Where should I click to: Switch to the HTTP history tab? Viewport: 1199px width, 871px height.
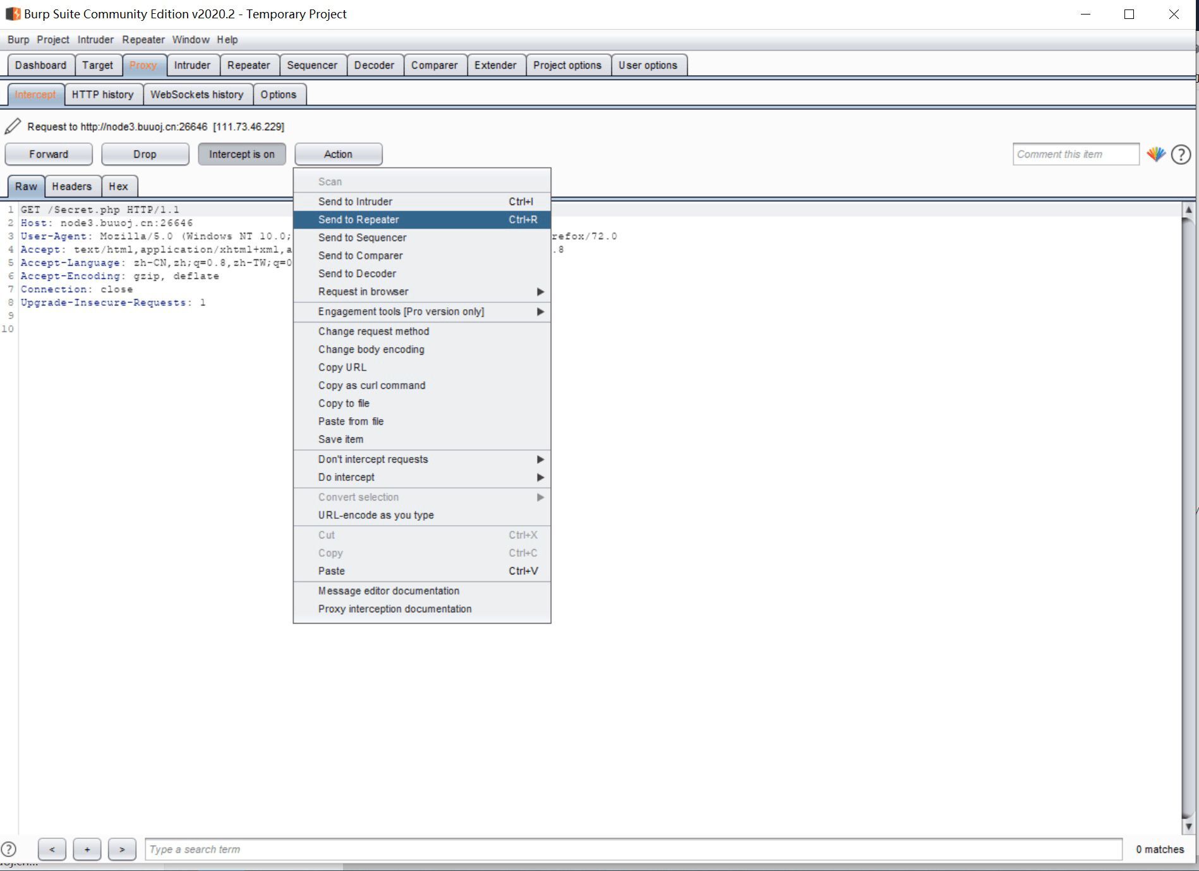point(103,95)
